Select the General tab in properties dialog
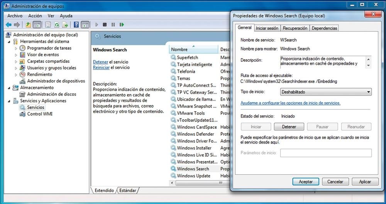386x204 pixels. pyautogui.click(x=244, y=27)
